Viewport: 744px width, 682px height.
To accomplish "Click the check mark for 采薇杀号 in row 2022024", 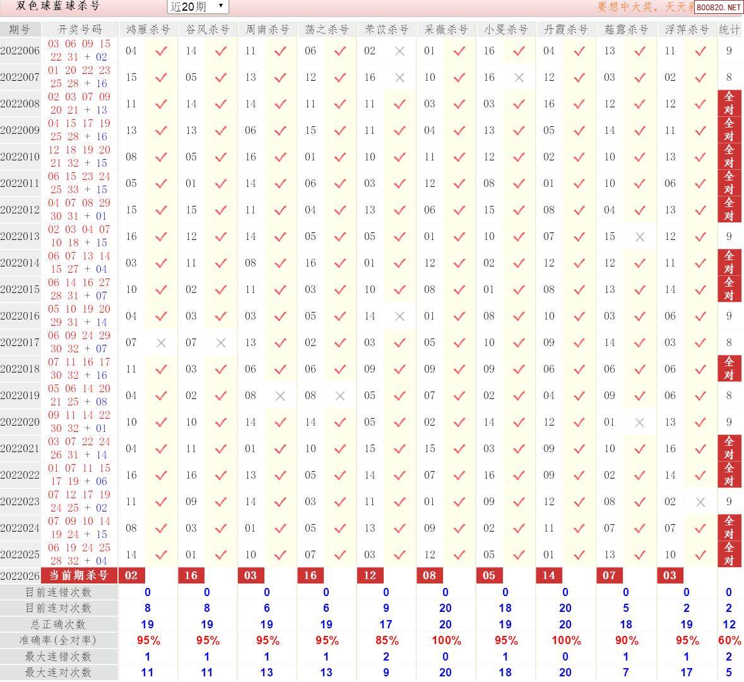I will [459, 528].
